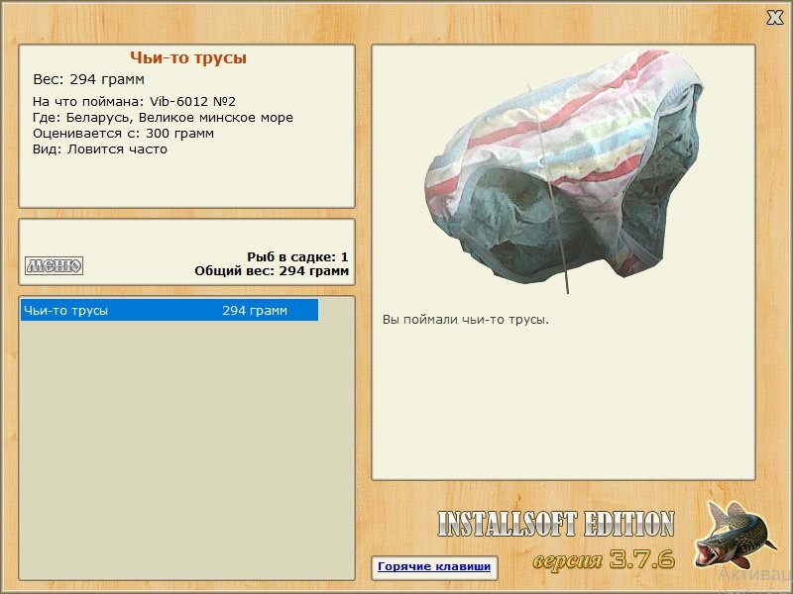
Task: Click 'Общий вес: 294 грамм' total
Action: pyautogui.click(x=272, y=271)
